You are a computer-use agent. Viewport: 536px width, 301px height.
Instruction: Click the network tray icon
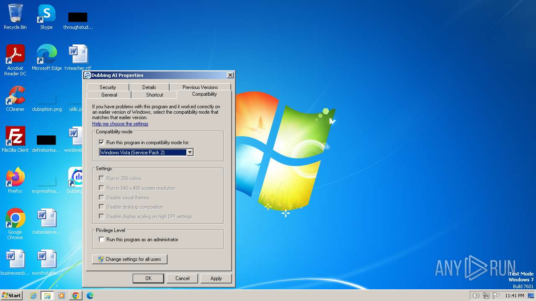click(x=486, y=296)
